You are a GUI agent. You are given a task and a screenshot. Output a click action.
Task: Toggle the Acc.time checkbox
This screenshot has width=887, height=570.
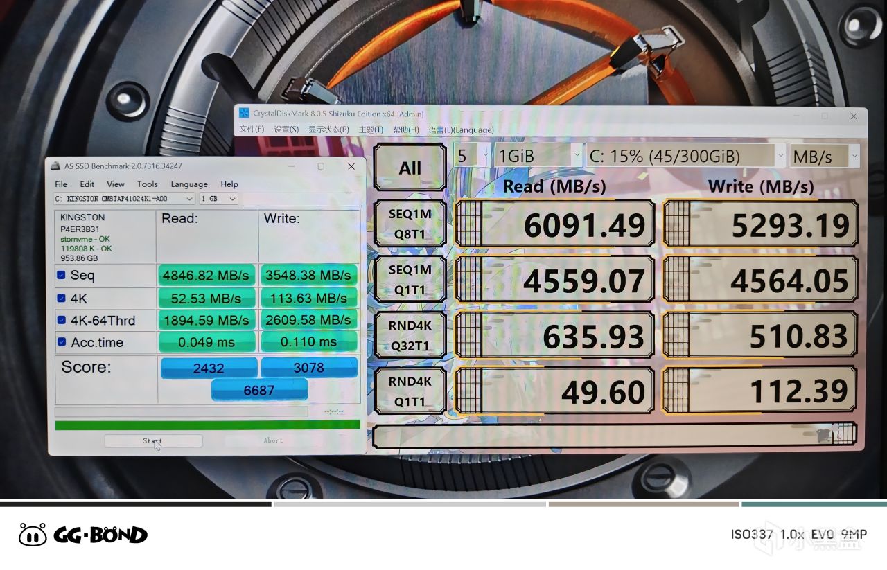pyautogui.click(x=62, y=342)
